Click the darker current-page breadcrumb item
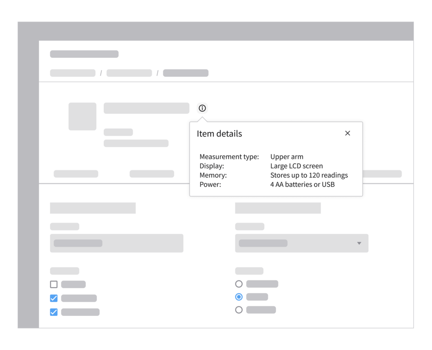This screenshot has width=432, height=350. pyautogui.click(x=186, y=73)
